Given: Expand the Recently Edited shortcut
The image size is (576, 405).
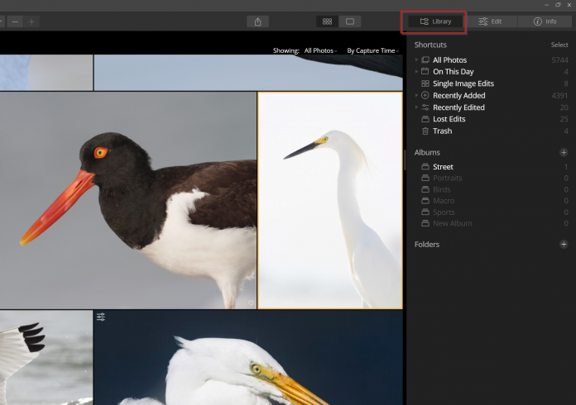Looking at the screenshot, I should point(416,107).
